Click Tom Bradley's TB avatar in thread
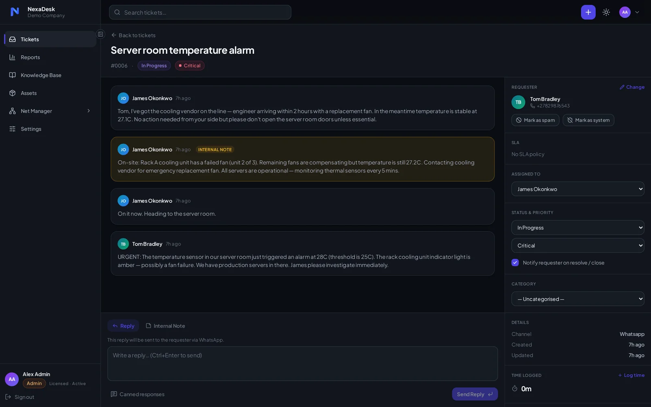The image size is (651, 407). [123, 244]
